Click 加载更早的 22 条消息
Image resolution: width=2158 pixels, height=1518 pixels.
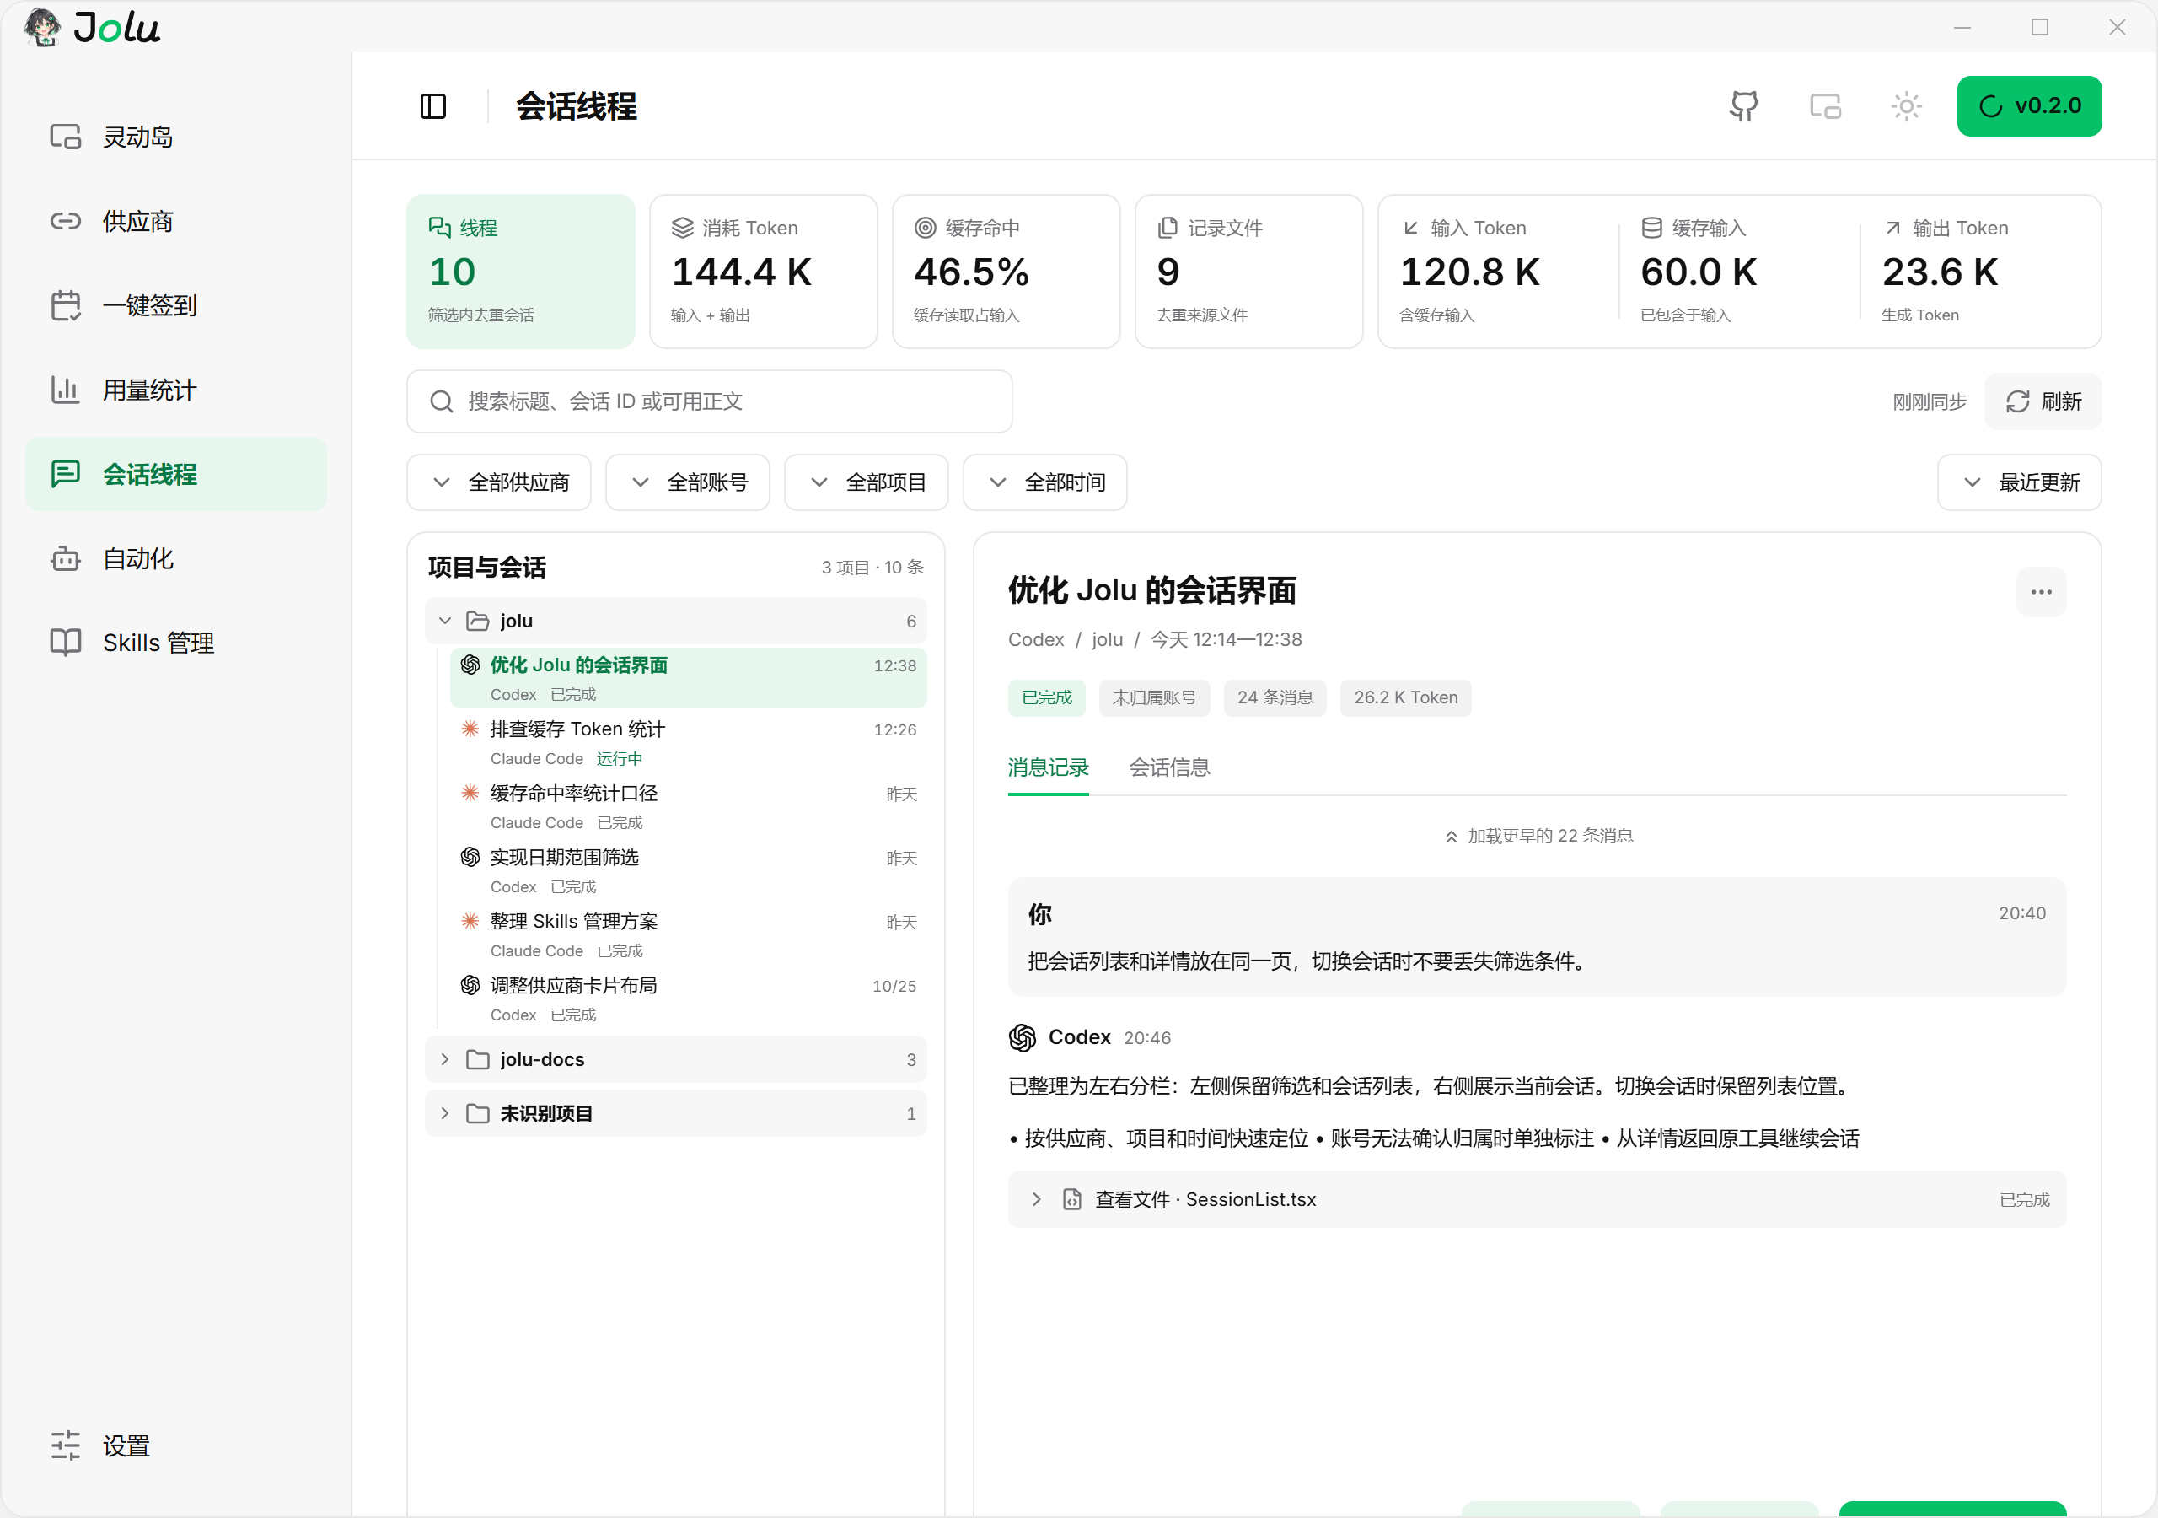[1538, 836]
